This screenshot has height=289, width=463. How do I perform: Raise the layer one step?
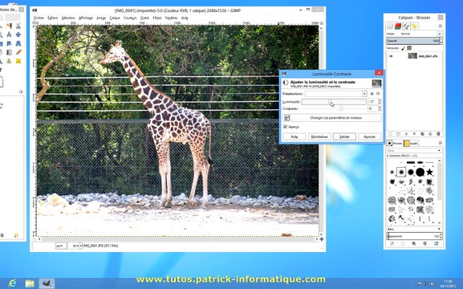pos(406,134)
